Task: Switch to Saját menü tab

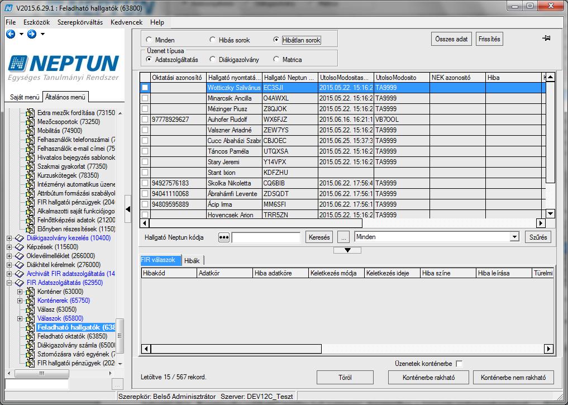Action: pos(24,97)
